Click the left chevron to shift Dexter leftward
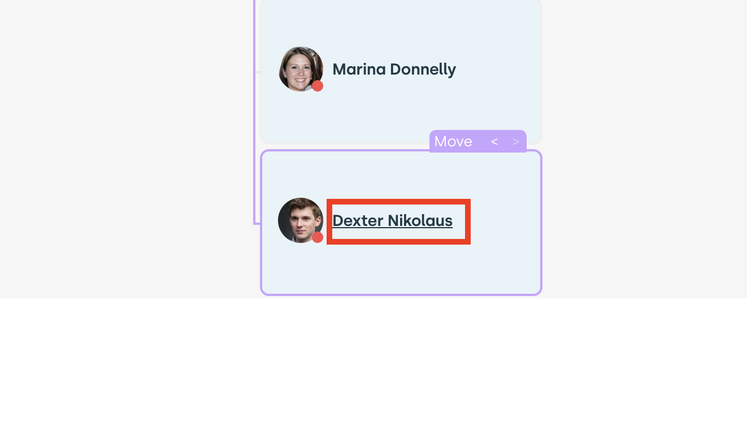The width and height of the screenshot is (747, 435). coord(494,141)
